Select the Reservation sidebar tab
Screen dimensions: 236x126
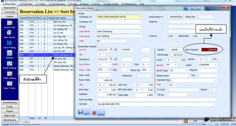(10, 8)
